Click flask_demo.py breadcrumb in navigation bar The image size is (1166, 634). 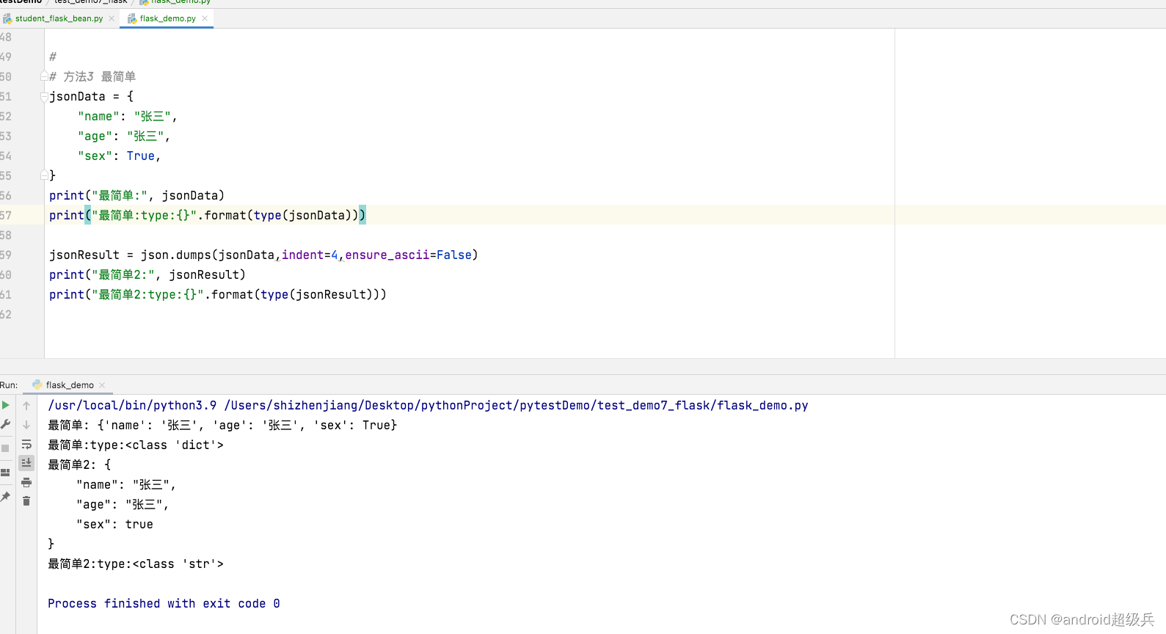[181, 2]
